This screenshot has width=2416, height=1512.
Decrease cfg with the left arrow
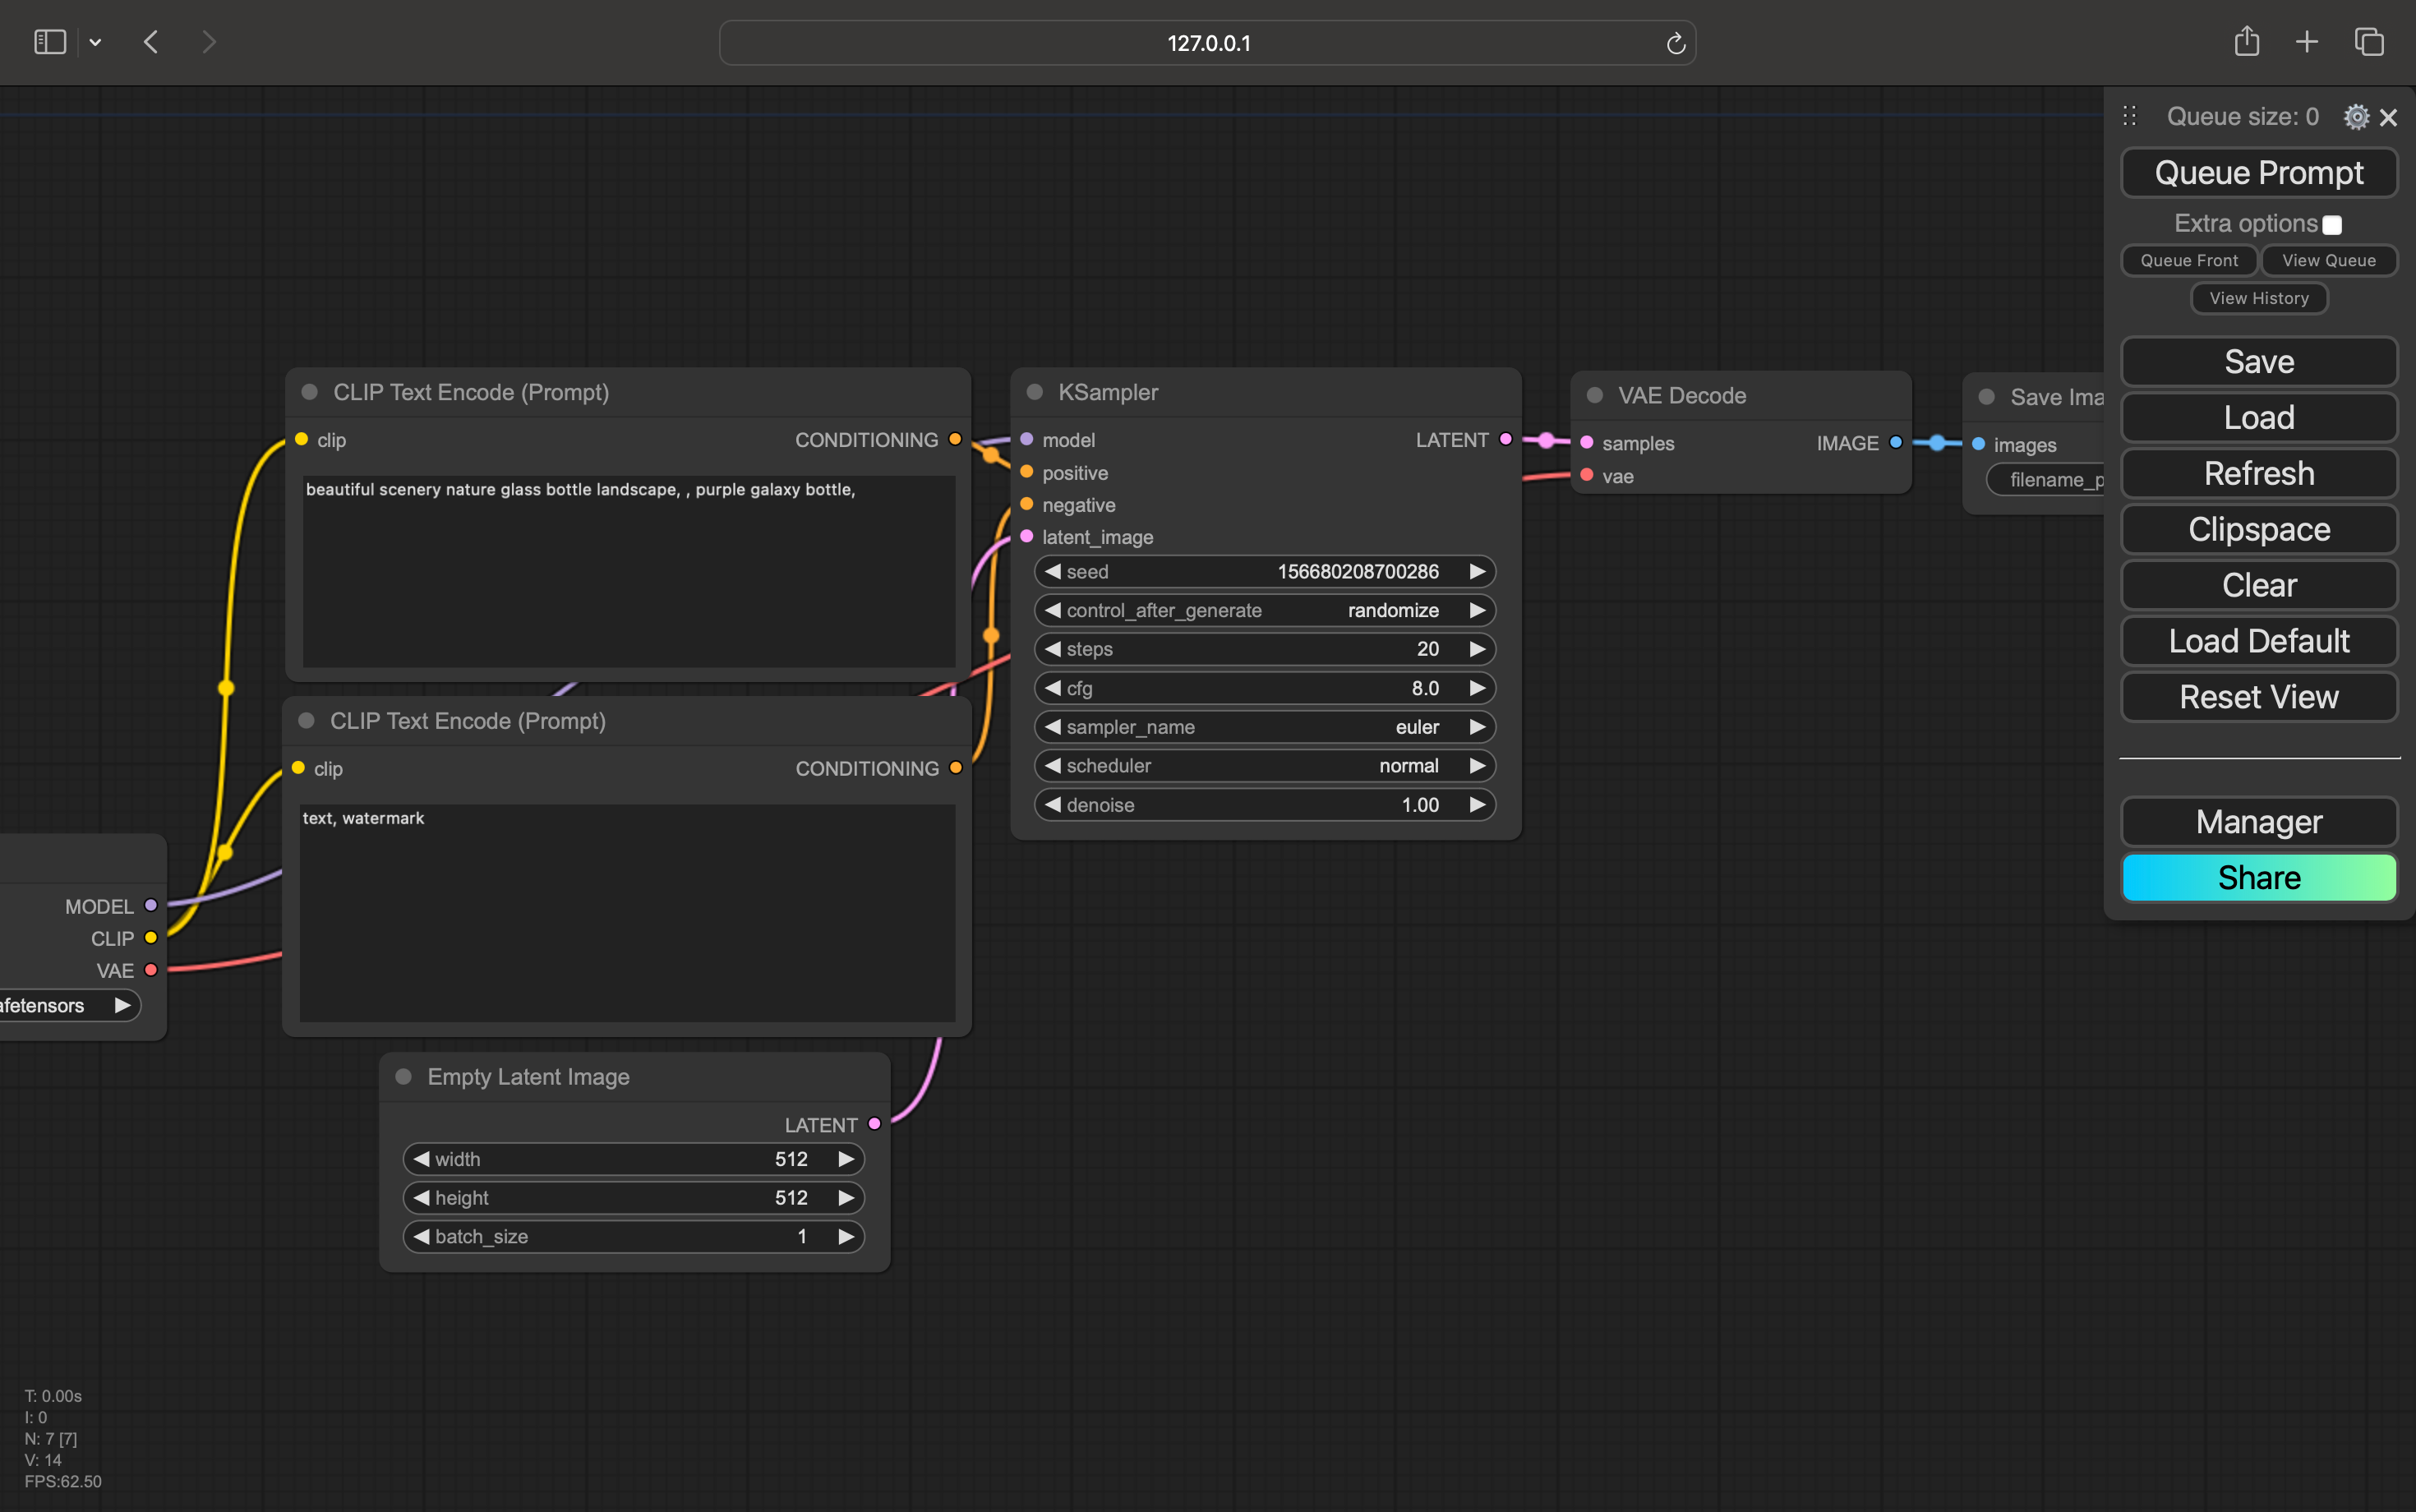coord(1052,688)
